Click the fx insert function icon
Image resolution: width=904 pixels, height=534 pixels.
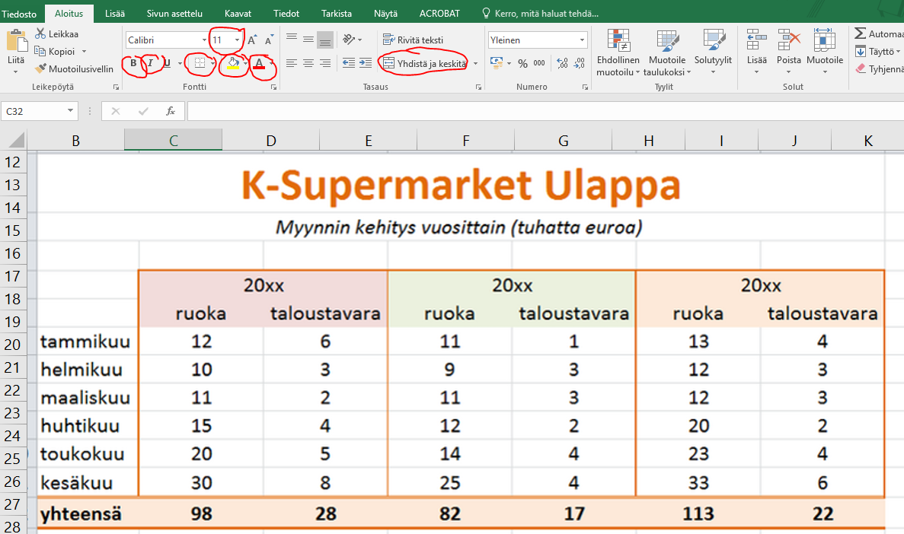click(x=171, y=111)
